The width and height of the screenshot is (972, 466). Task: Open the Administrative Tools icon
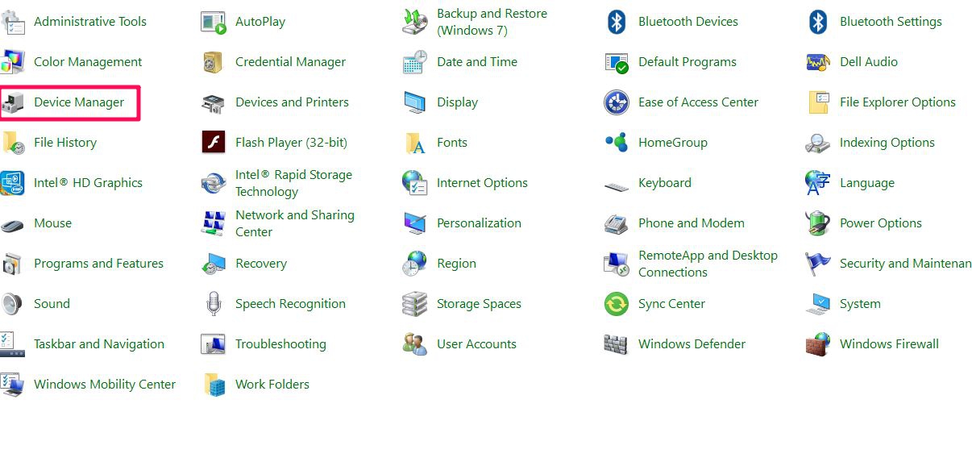click(12, 22)
